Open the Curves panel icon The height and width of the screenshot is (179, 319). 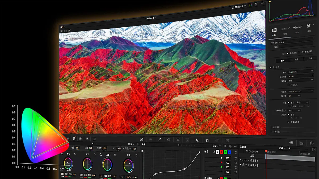click(x=142, y=139)
